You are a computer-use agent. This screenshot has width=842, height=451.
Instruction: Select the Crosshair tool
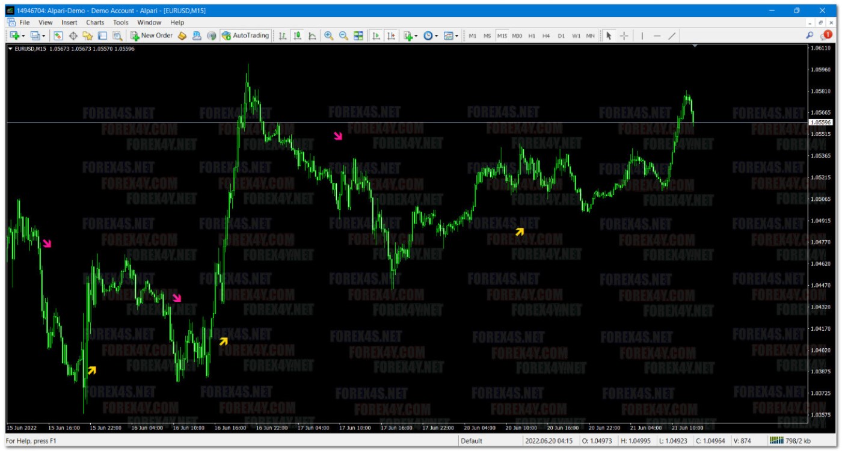[624, 36]
